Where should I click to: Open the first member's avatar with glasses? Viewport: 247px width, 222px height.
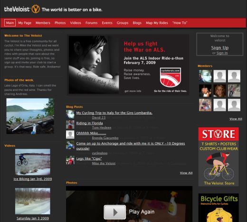(x=205, y=76)
